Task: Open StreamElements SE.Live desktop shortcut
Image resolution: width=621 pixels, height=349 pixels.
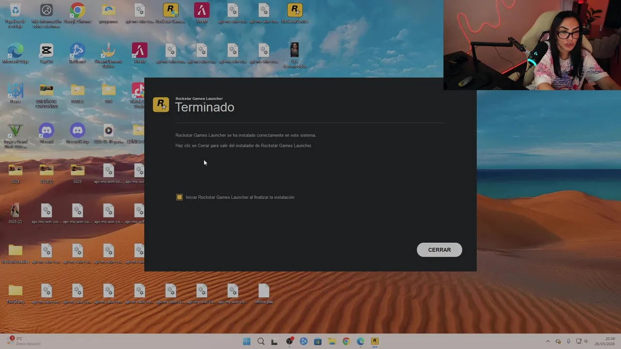Action: (x=109, y=55)
